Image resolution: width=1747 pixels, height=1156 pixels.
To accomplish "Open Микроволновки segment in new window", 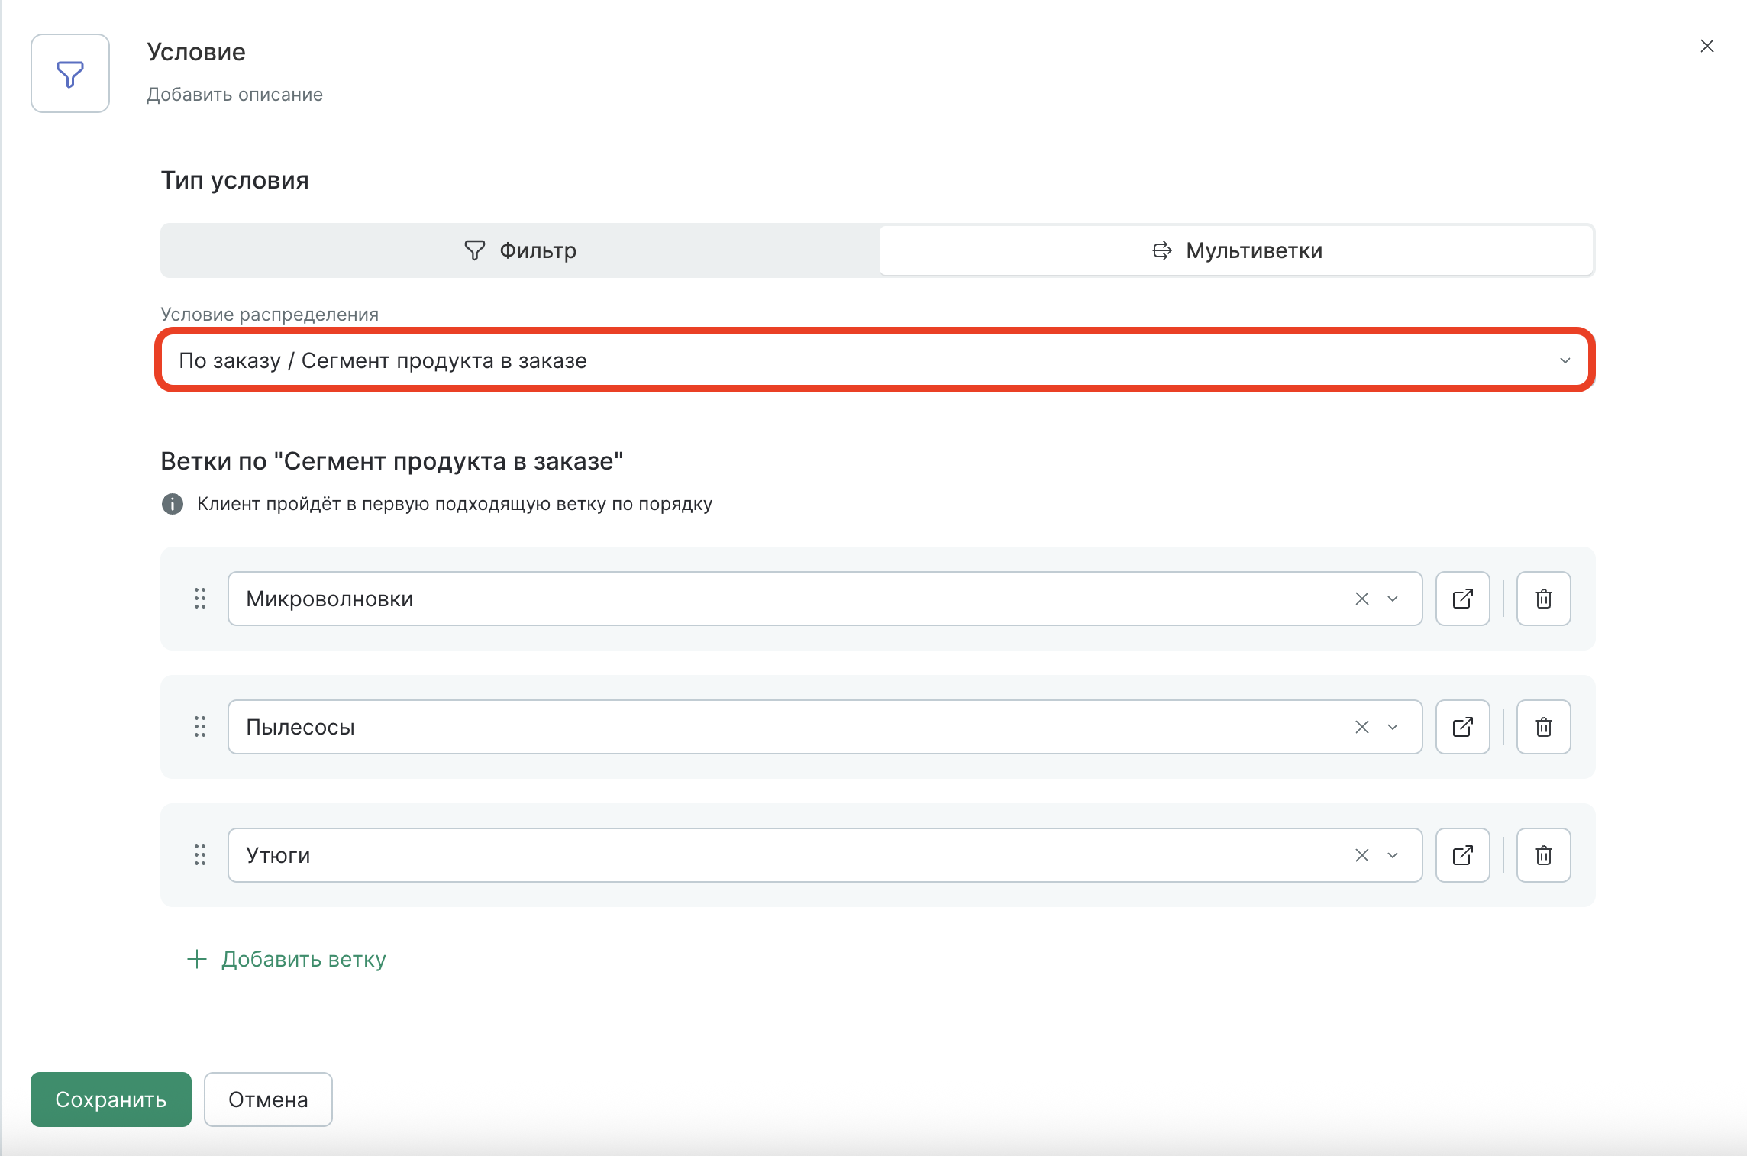I will pyautogui.click(x=1463, y=599).
